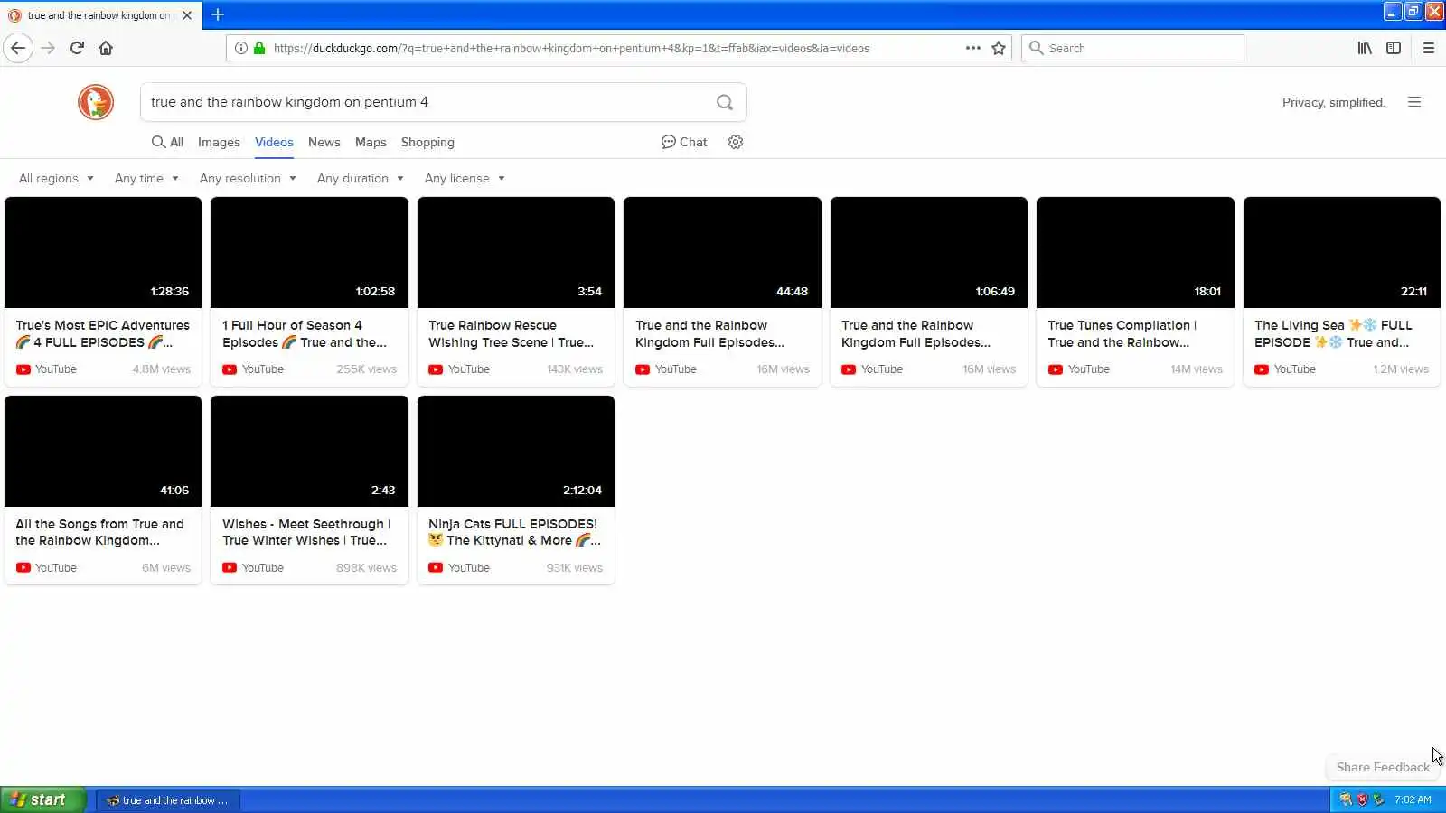Viewport: 1446px width, 813px height.
Task: Submit search with the magnifier icon
Action: tap(725, 102)
